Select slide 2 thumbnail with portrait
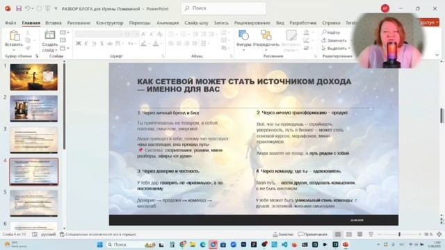Screen dimensions: 445x250 pyautogui.click(x=34, y=108)
